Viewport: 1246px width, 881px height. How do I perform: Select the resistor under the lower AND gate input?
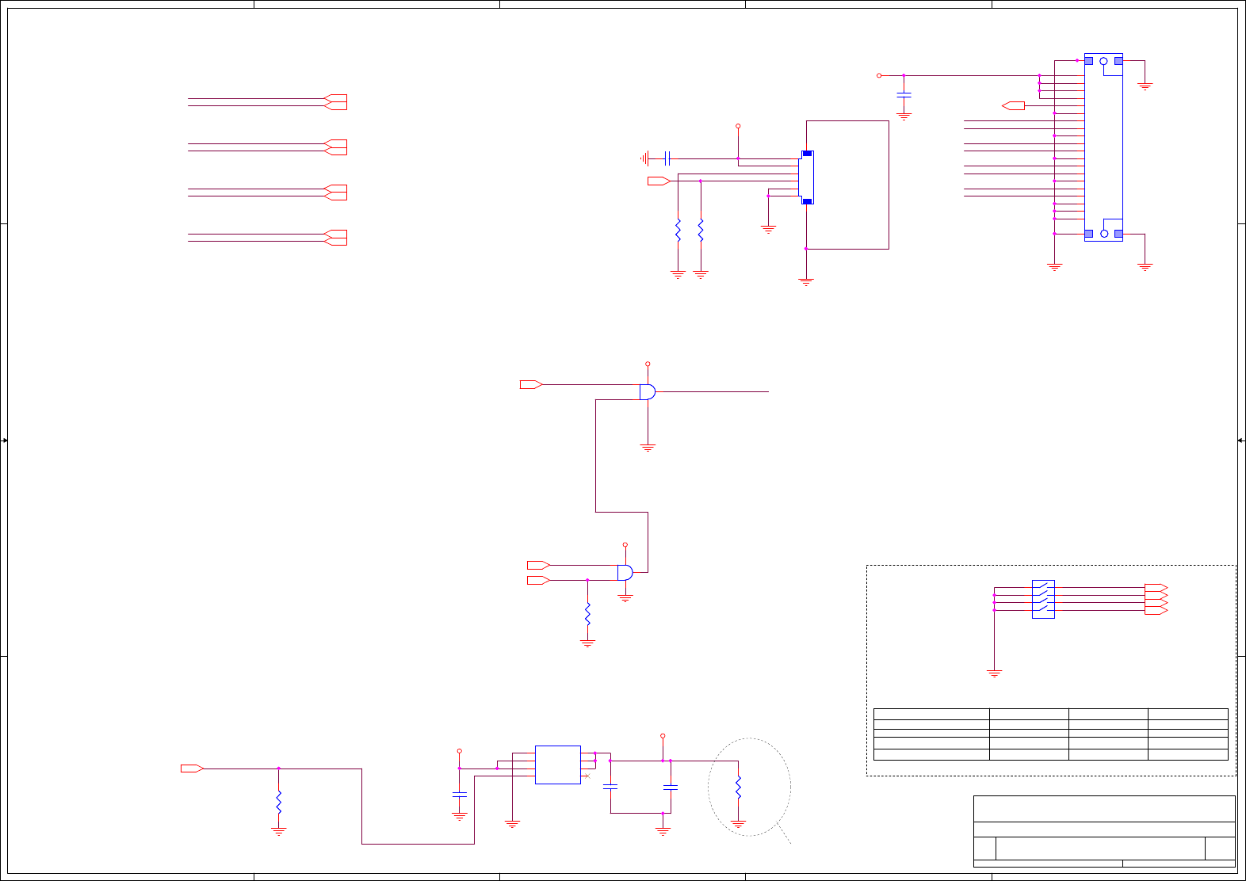click(x=587, y=614)
